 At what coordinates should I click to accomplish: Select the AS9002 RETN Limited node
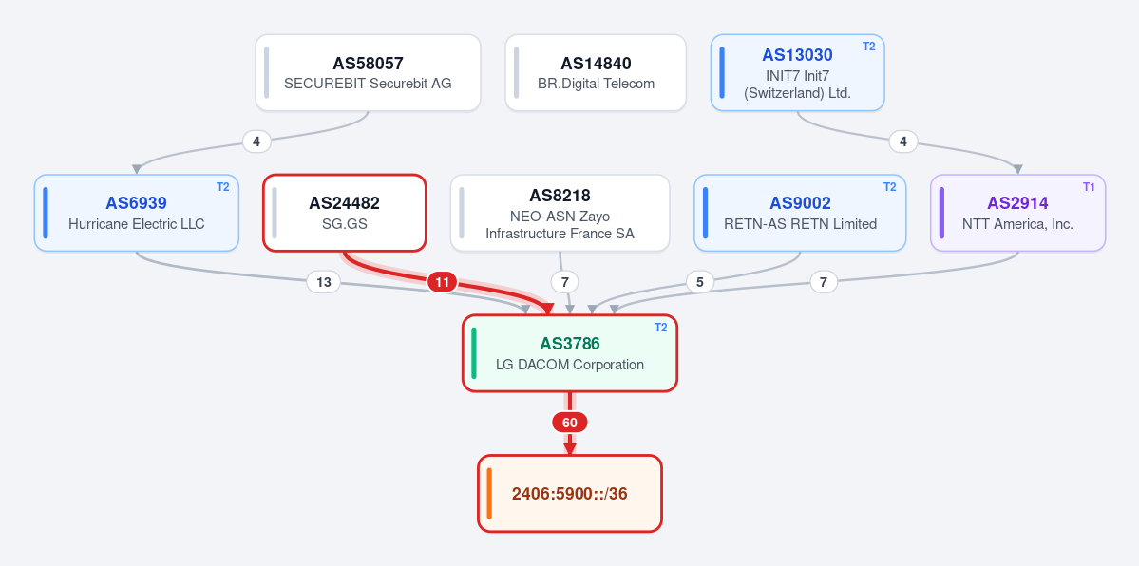800,213
